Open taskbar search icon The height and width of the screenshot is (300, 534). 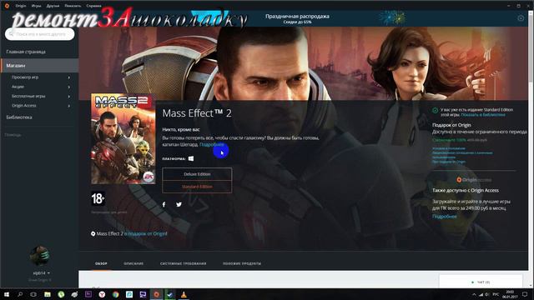pos(20,294)
